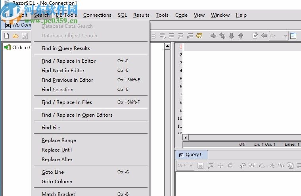This screenshot has width=301, height=196.
Task: Click the down arrow toolbar icon
Action: 232,36
